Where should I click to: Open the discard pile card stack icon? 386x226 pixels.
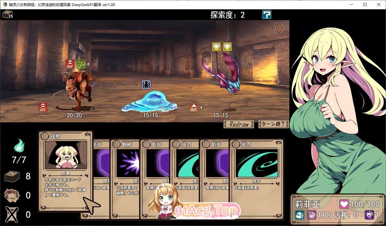(x=12, y=195)
